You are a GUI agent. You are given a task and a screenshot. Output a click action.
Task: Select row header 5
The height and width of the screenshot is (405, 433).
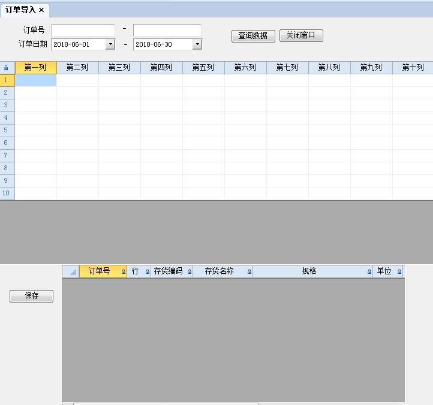[x=7, y=131]
